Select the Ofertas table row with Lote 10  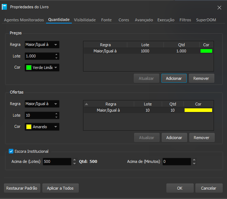148,110
